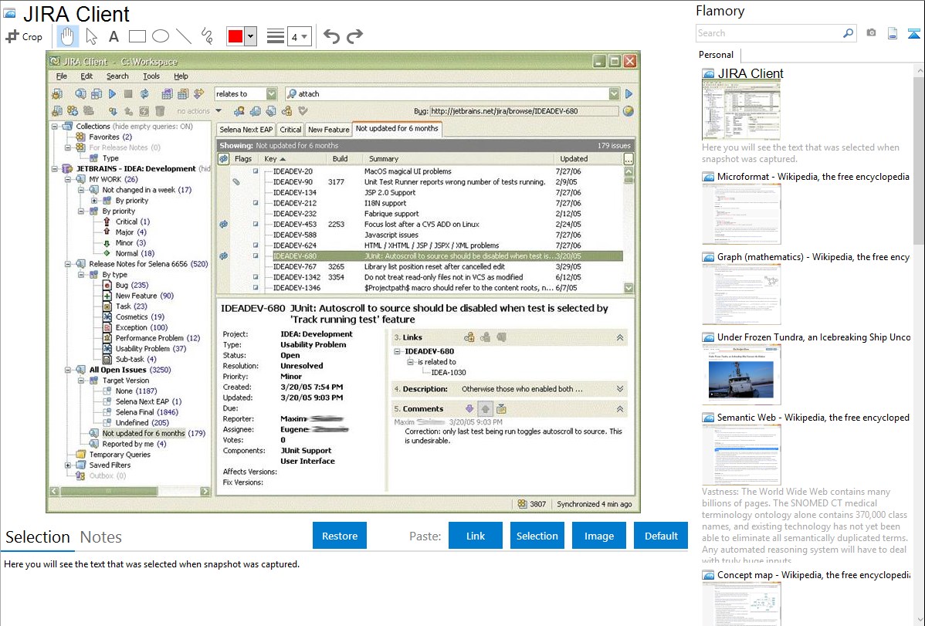Screen dimensions: 925x626
Task: Select 'Reported by me (4)' tree item
Action: click(134, 444)
